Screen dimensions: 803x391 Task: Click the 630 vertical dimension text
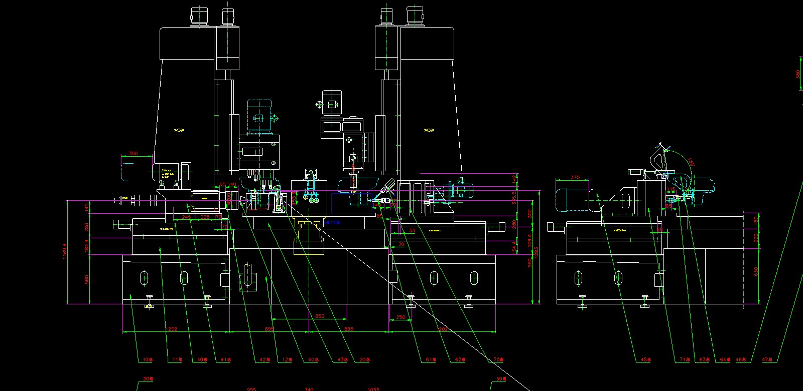click(x=756, y=271)
